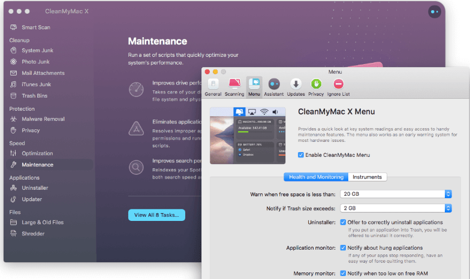Open Assistant preferences pane

(x=273, y=87)
